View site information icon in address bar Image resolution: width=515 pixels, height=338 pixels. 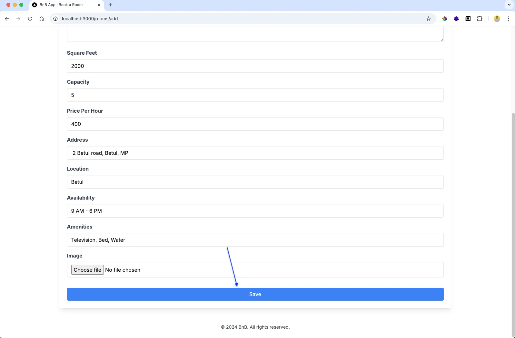pos(55,19)
